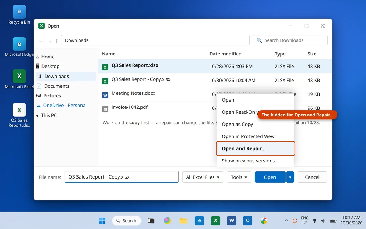Open Wi-Fi network settings in tray
The height and width of the screenshot is (229, 366).
point(315,220)
